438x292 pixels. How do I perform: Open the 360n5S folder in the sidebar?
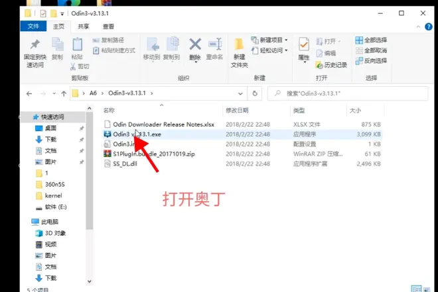tap(54, 185)
